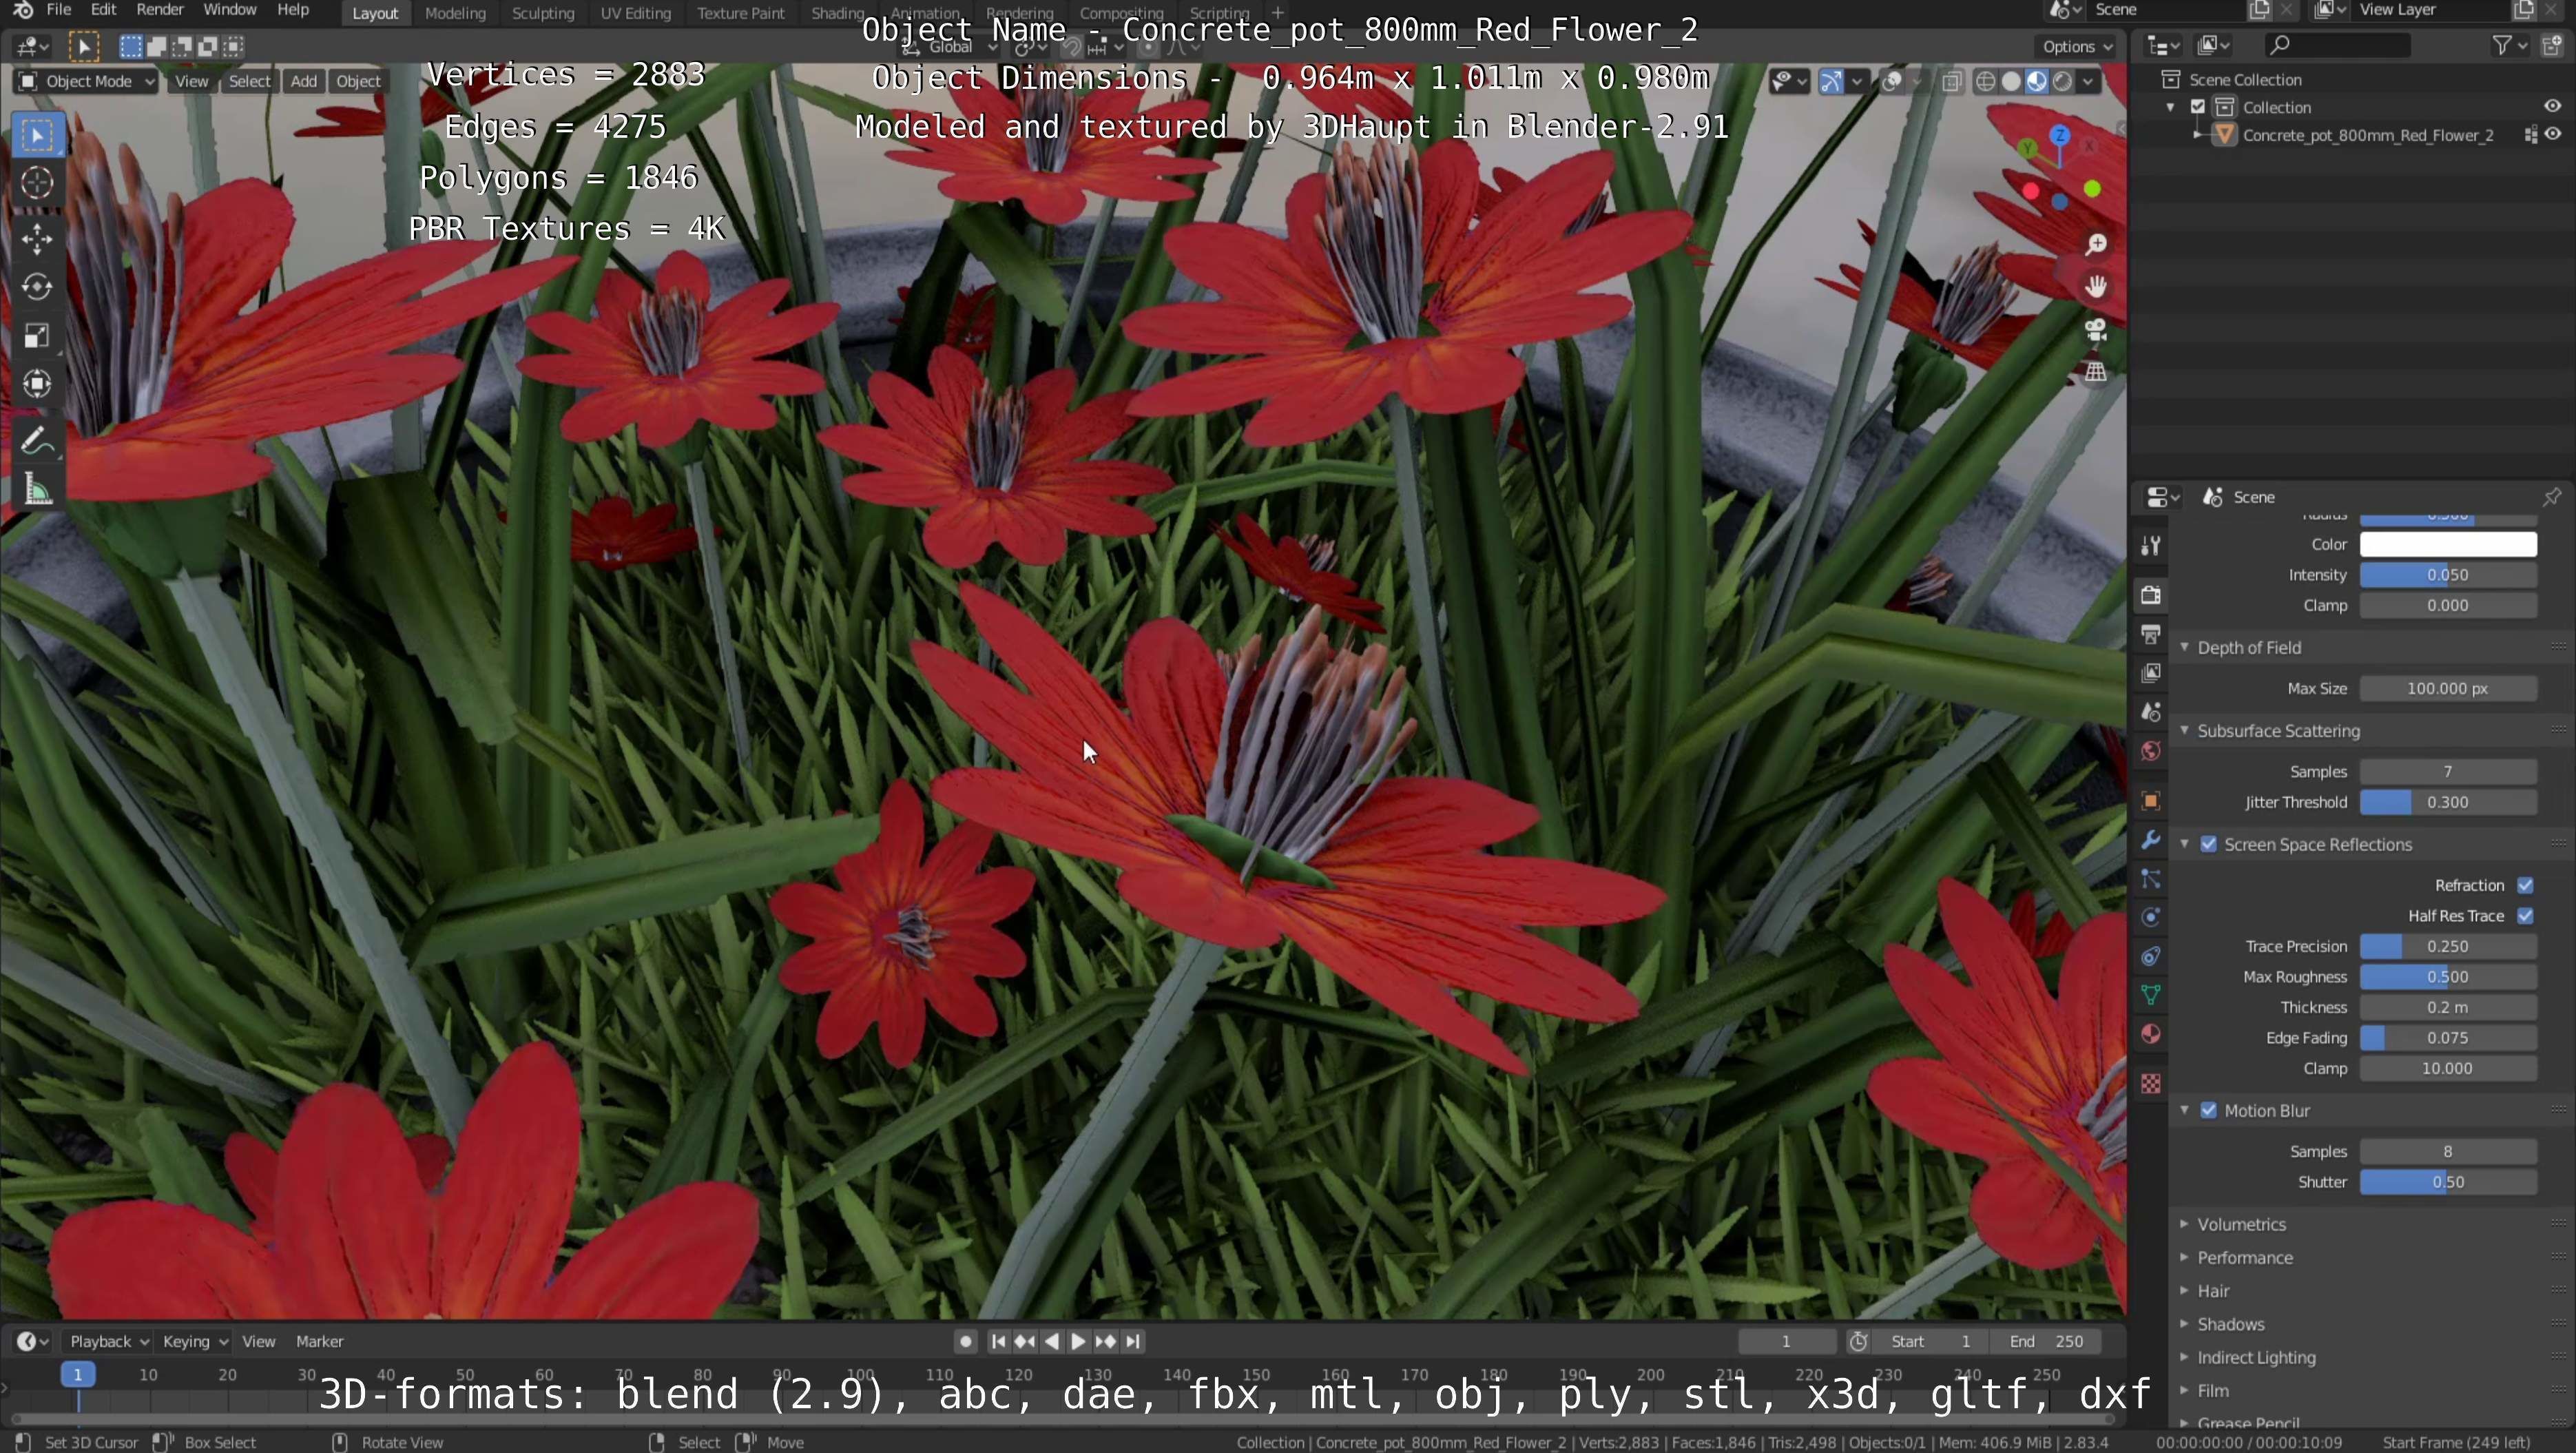The height and width of the screenshot is (1453, 2576).
Task: Open the viewport Select menu
Action: (x=249, y=81)
